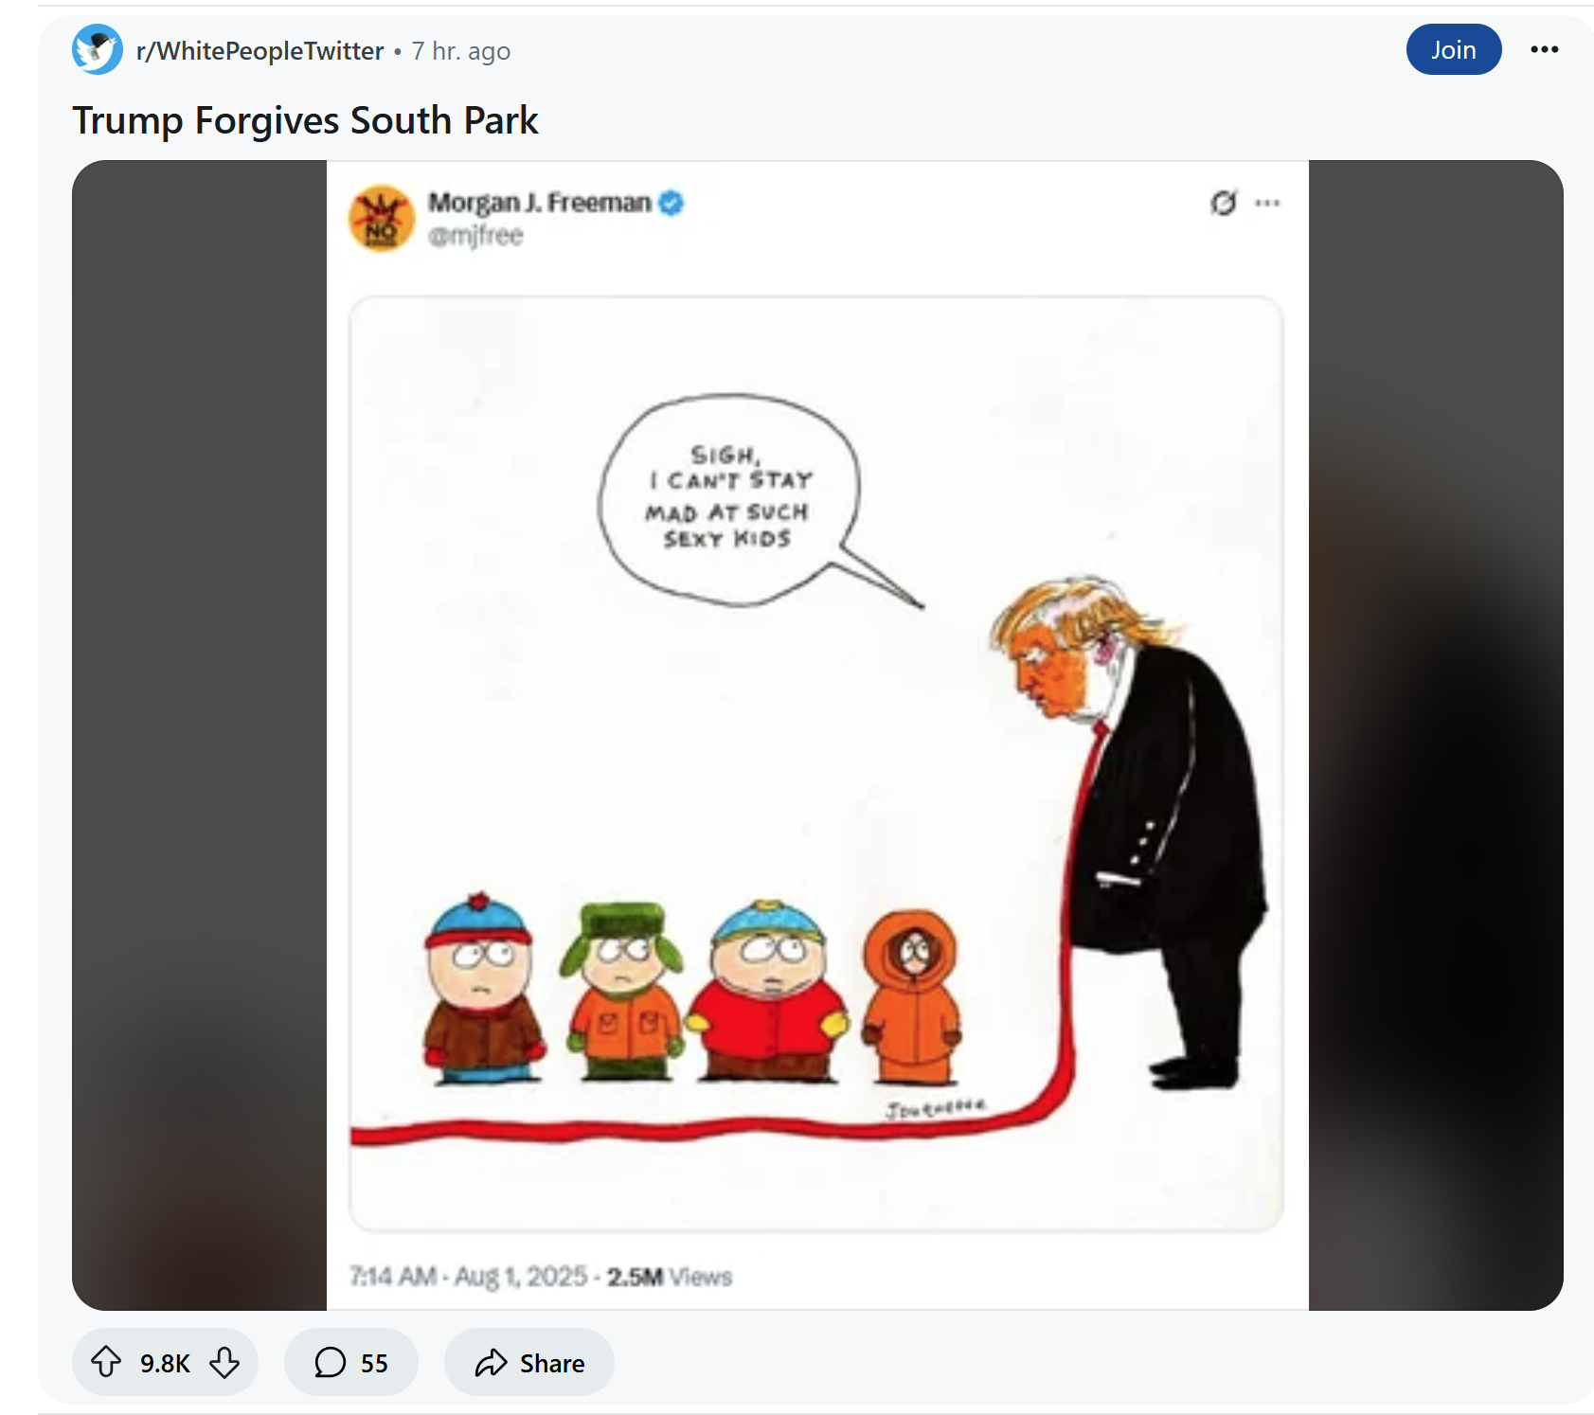Screen dimensions: 1594x1415
Task: Click the 9.8K vote score count
Action: pyautogui.click(x=165, y=1363)
